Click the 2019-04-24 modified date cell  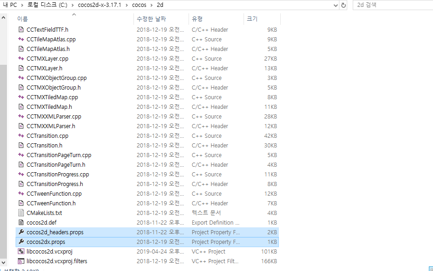[160, 252]
